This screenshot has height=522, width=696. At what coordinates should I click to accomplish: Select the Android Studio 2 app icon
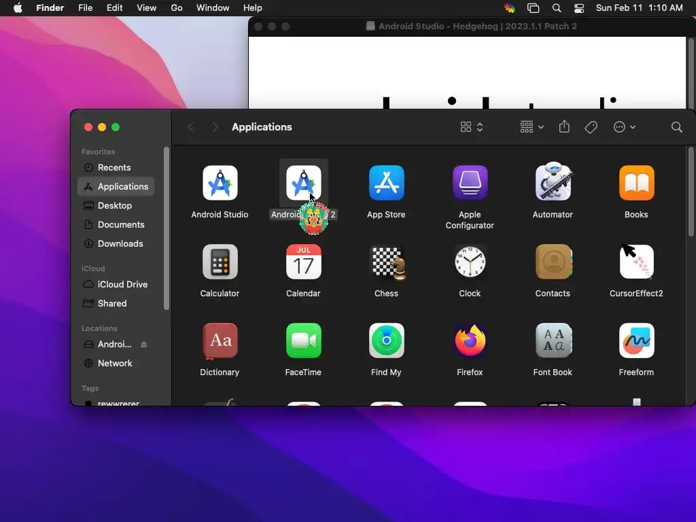[x=304, y=183]
